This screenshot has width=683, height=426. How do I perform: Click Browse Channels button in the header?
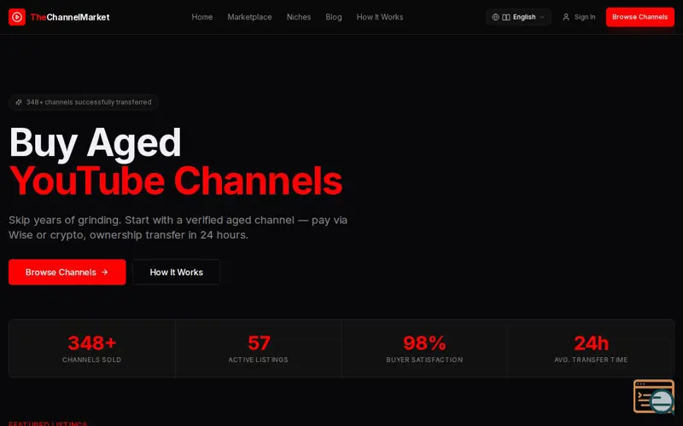click(639, 17)
